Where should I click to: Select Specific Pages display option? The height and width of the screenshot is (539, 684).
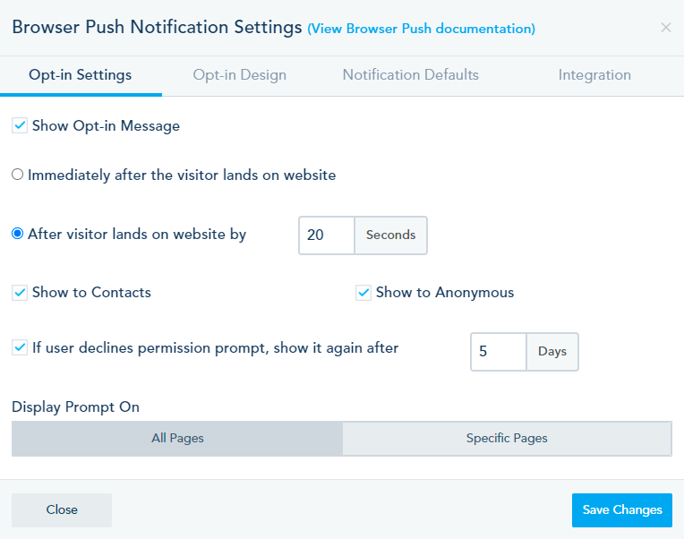507,438
